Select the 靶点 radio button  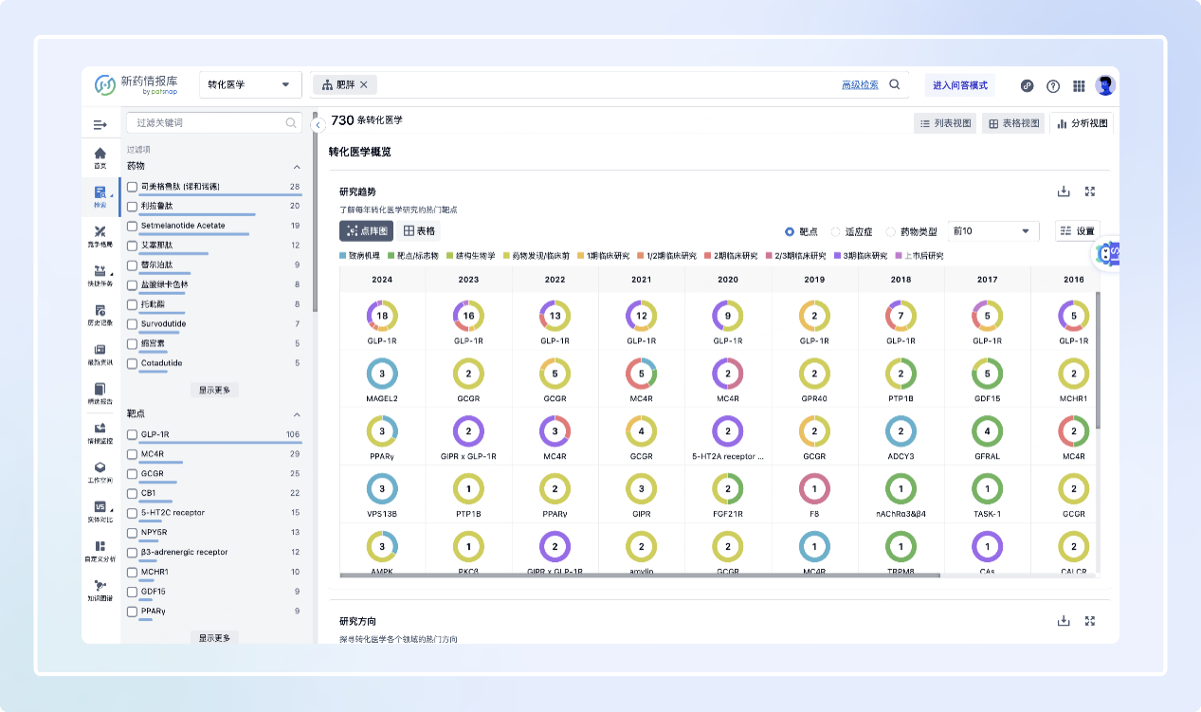[790, 231]
